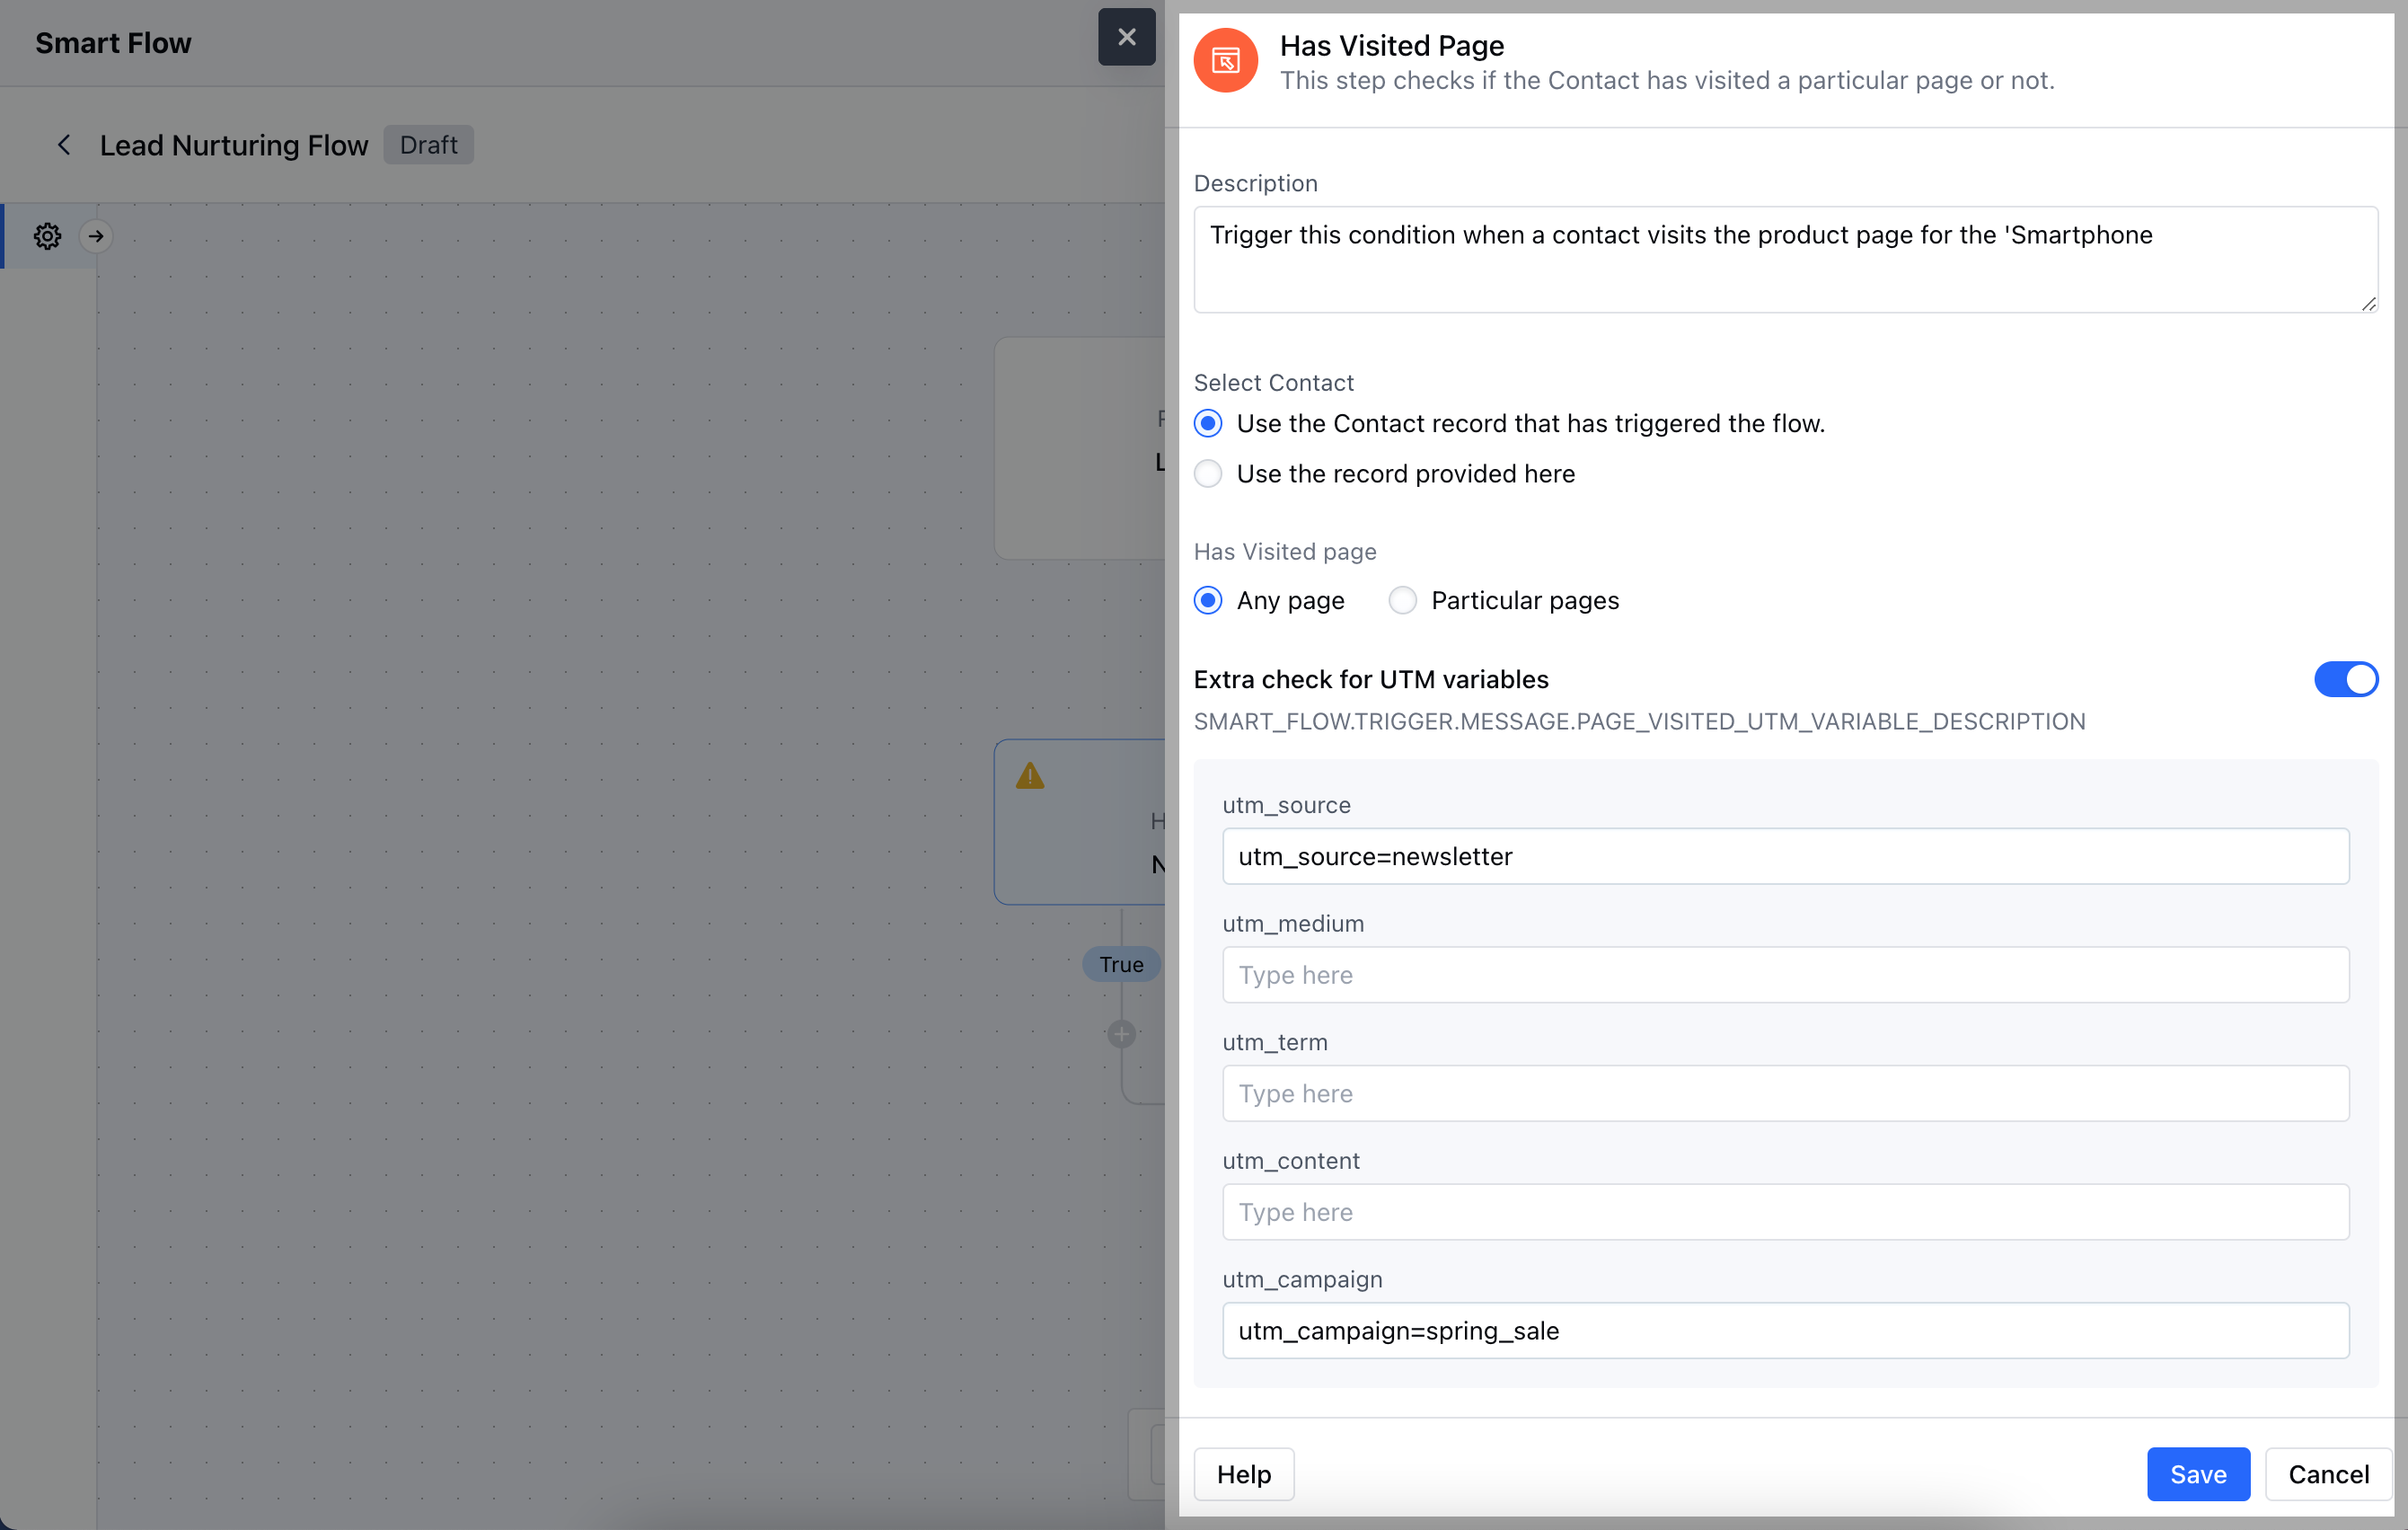
Task: Click the settings gear icon in sidebar
Action: coord(47,236)
